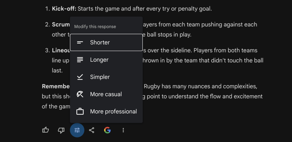Toggle the modify response sliders button
The width and height of the screenshot is (292, 142).
77,130
